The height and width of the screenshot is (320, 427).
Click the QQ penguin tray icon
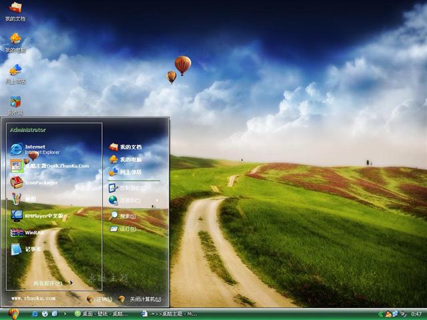(x=388, y=315)
